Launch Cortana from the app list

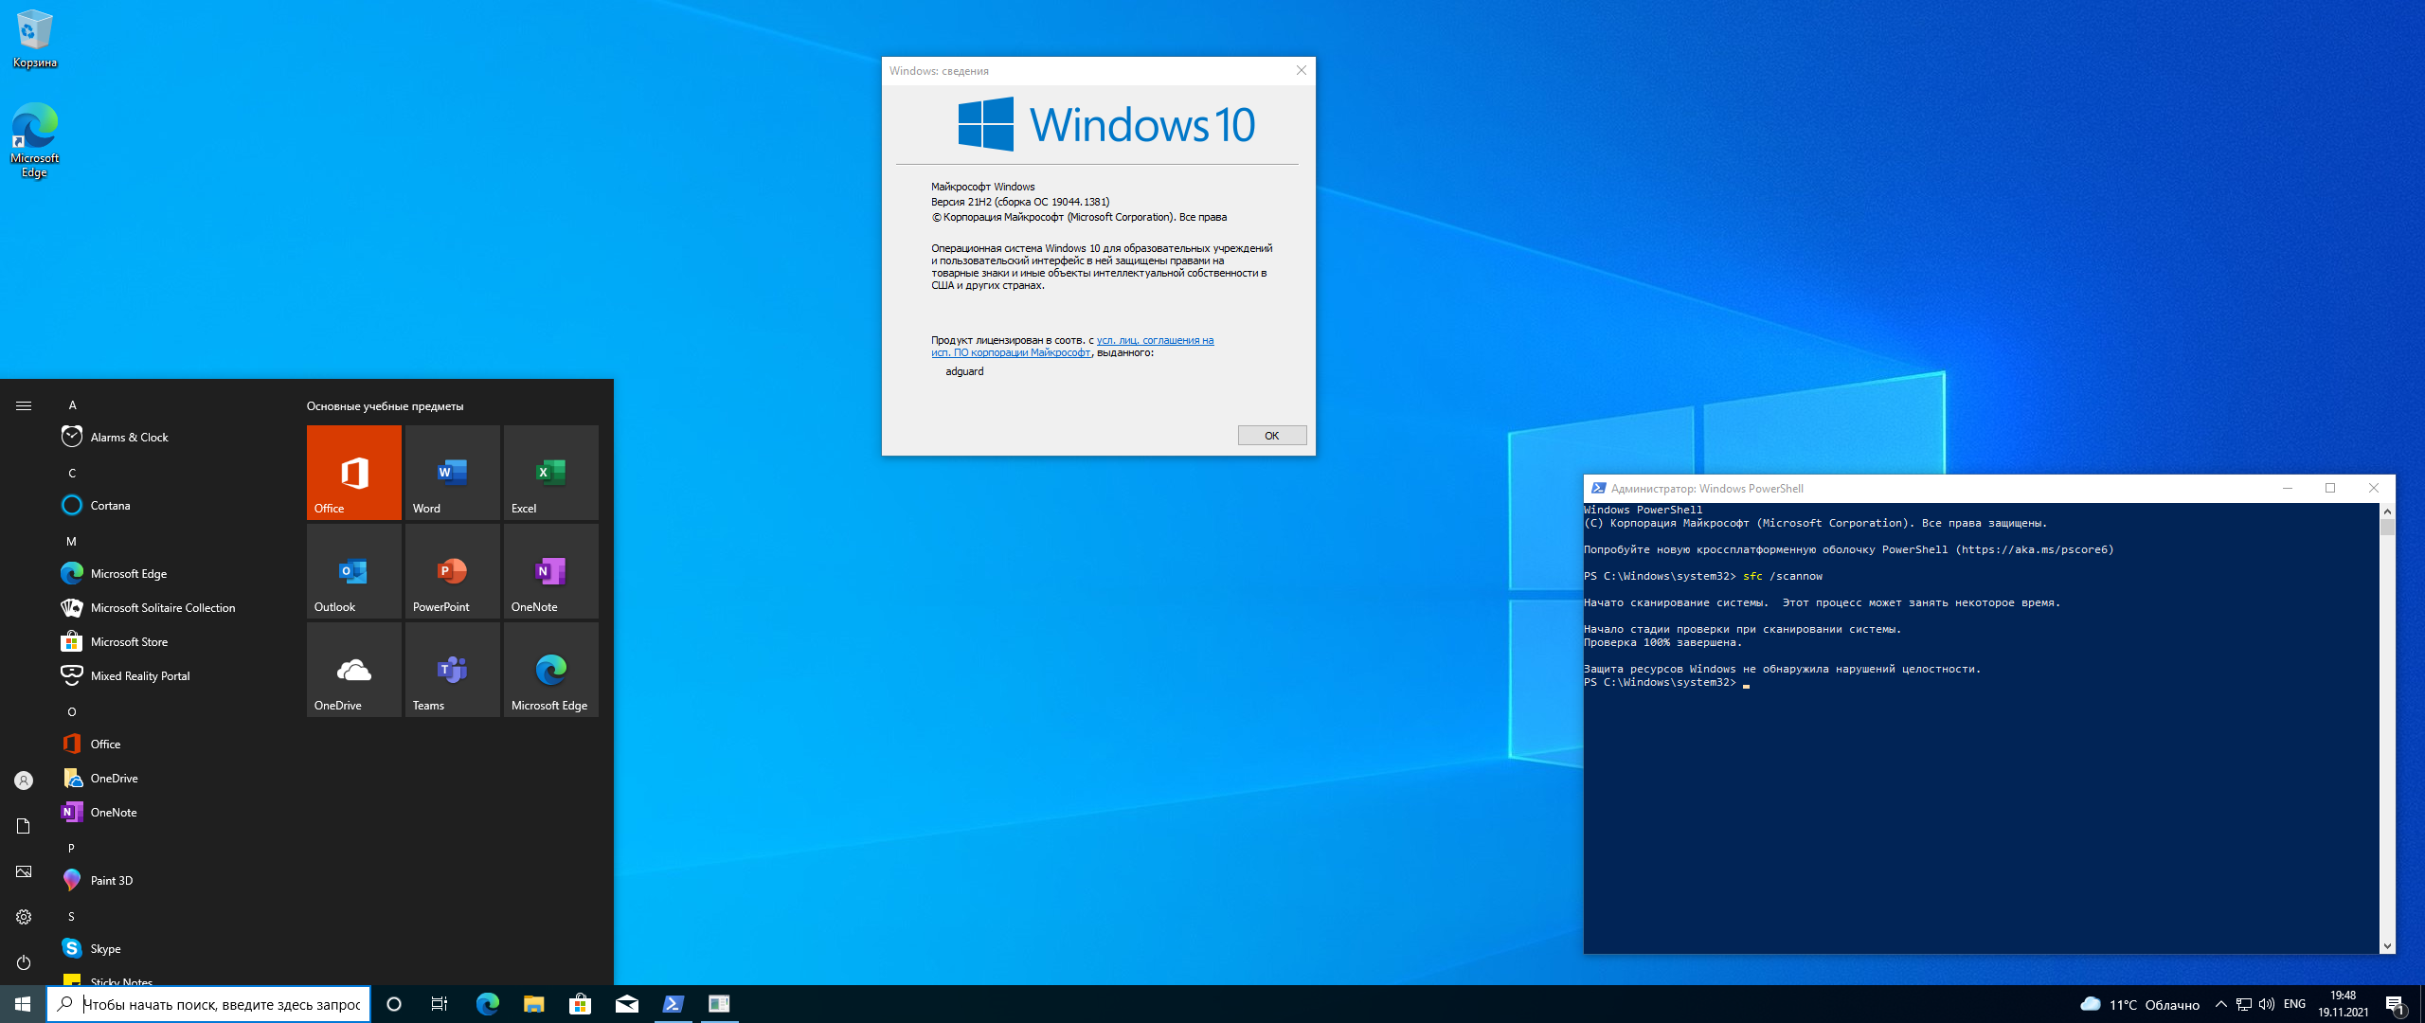(x=171, y=505)
